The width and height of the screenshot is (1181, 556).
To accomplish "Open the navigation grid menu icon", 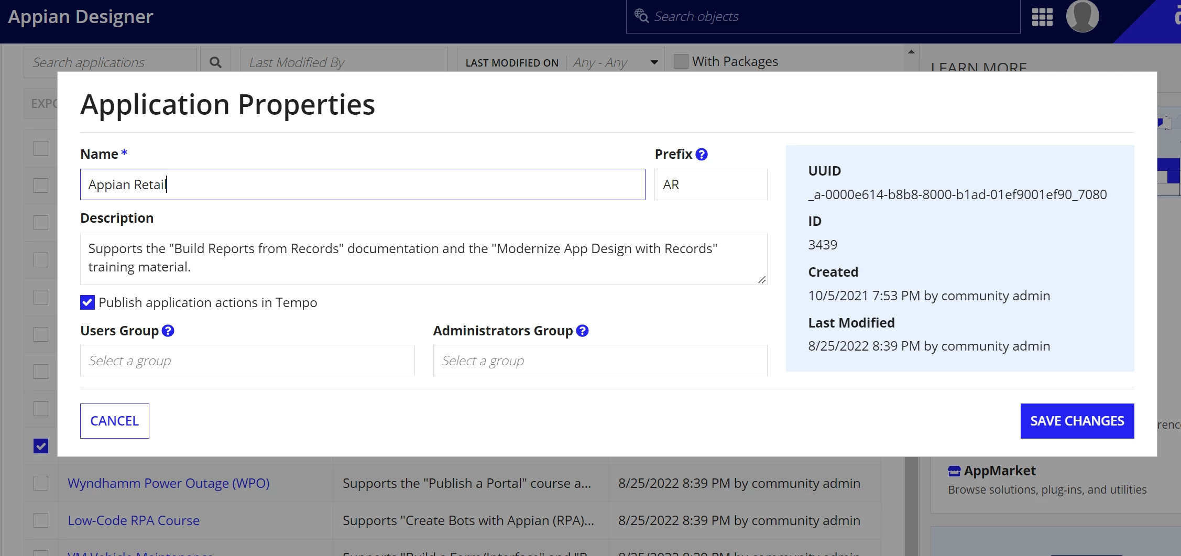I will [1042, 17].
